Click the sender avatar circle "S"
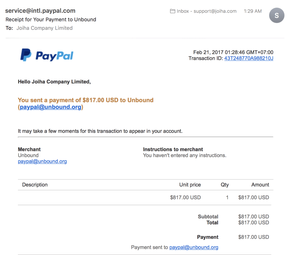The width and height of the screenshot is (290, 255). [x=276, y=15]
